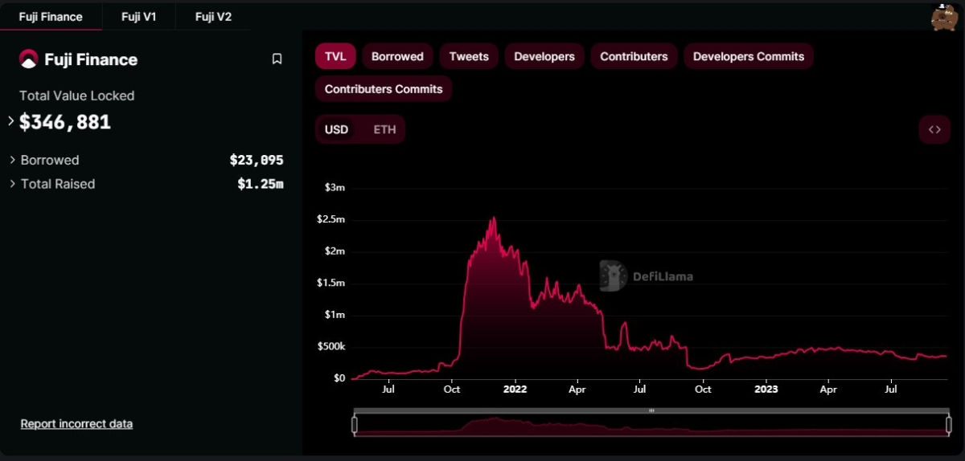Click the top grip of range slider
Viewport: 965px width, 461px height.
click(x=651, y=410)
